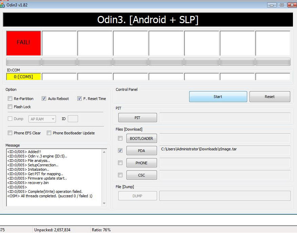Select the yellow 0:[COM5] port box
This screenshot has height=233, width=297.
pos(23,77)
